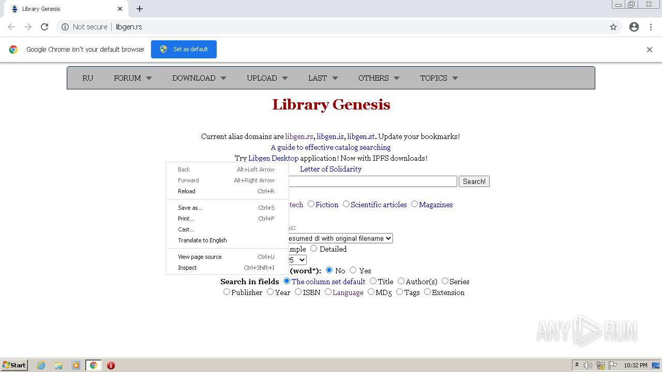Select Yes for mask word search
Screen dimensions: 662x372
[x=353, y=270]
